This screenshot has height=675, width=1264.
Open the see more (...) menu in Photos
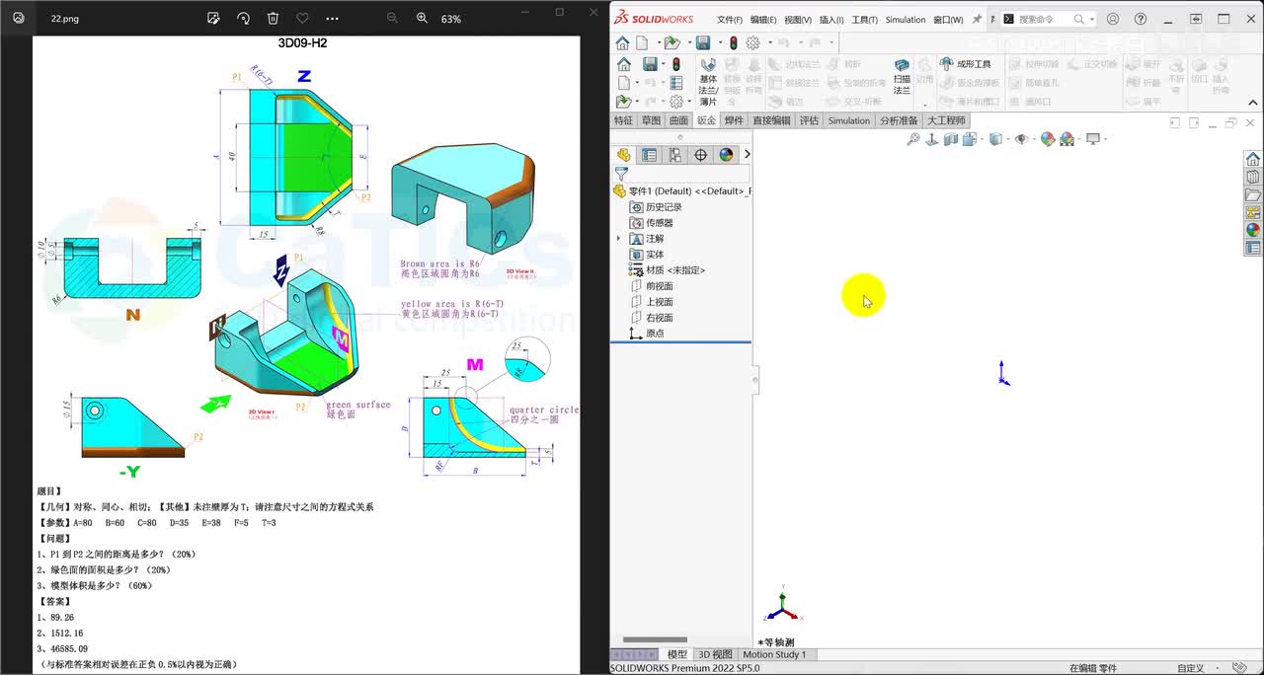(332, 19)
